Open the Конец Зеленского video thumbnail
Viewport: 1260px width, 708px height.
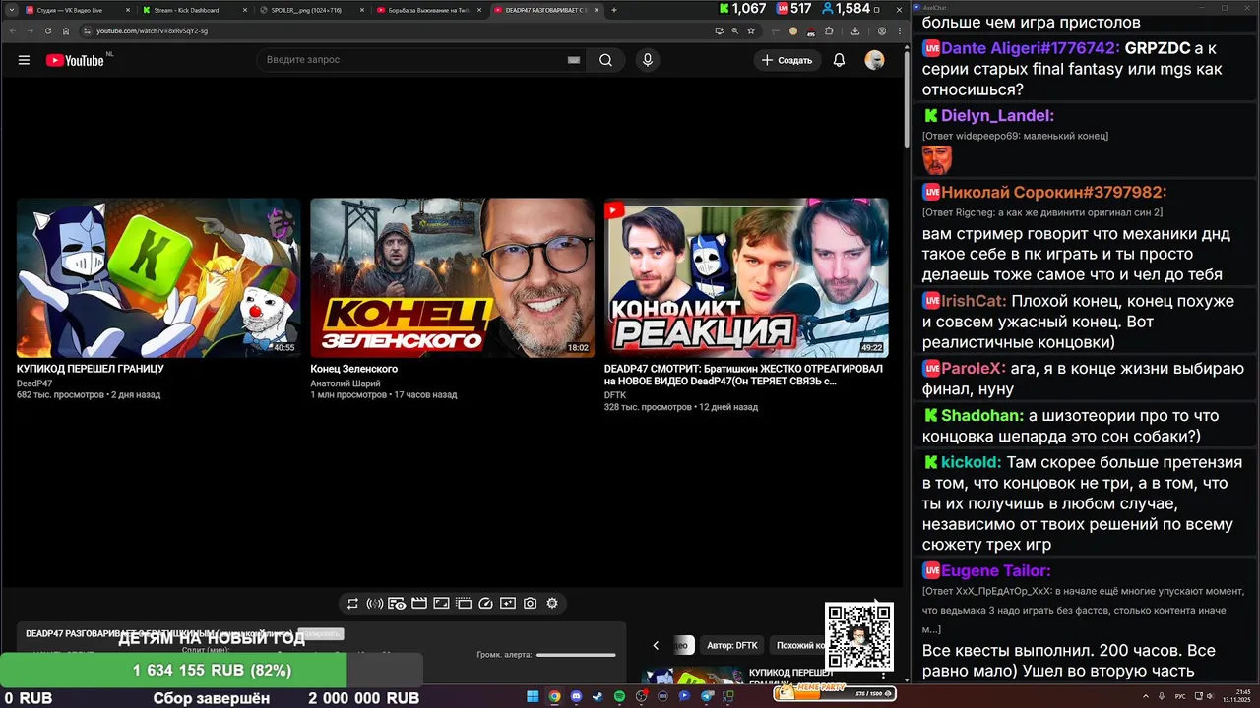coord(452,277)
